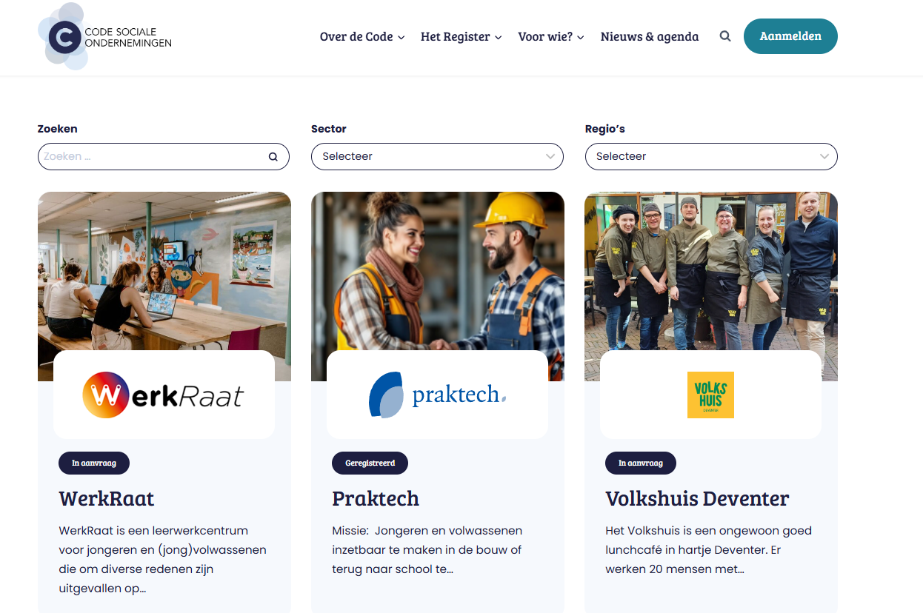Click the description starting 'Het Volkshuis is een'

[709, 549]
